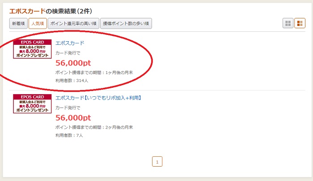Open the first EPOS CARD banner thumbnail
The width and height of the screenshot is (313, 181).
(32, 49)
